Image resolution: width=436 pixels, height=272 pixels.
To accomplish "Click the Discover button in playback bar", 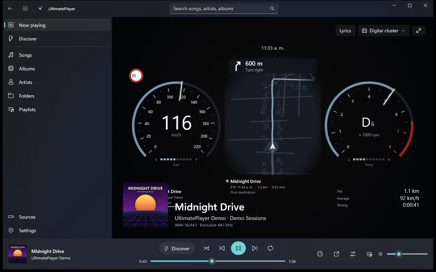I will [x=177, y=249].
